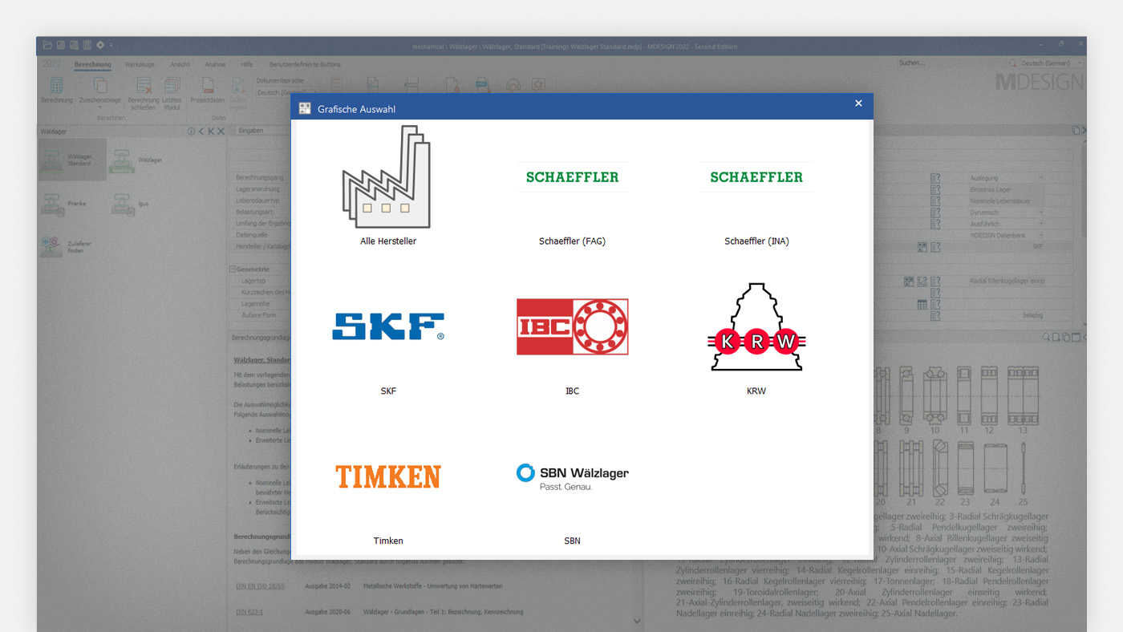Click the Grafische Auswahl title bar icon
This screenshot has width=1123, height=632.
click(305, 108)
